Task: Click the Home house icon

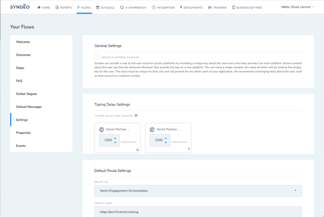Action: click(x=39, y=7)
